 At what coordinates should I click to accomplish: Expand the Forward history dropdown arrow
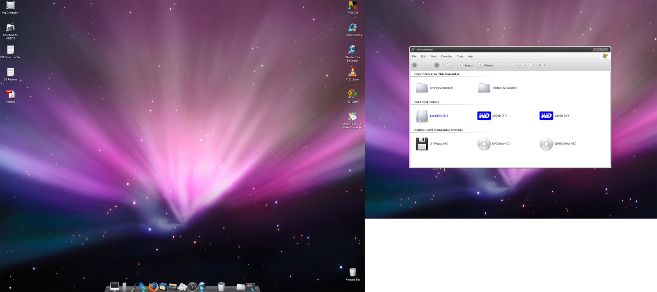coord(443,65)
